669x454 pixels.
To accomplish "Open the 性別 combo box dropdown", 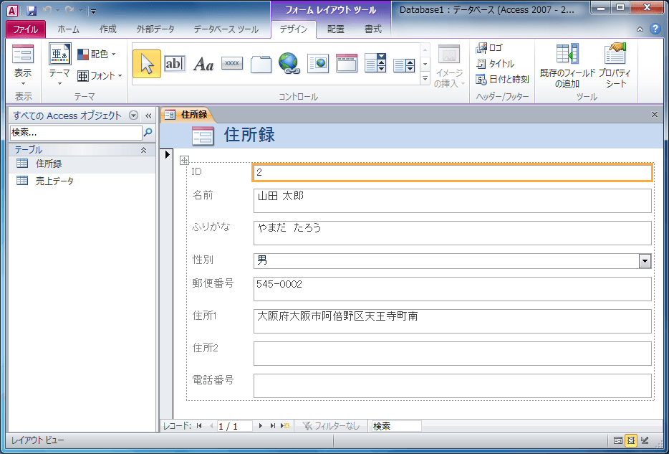I will point(645,260).
